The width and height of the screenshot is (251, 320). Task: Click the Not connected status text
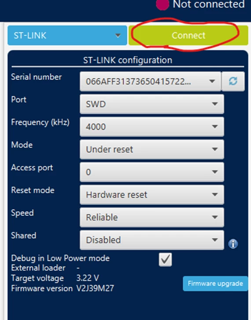[209, 4]
